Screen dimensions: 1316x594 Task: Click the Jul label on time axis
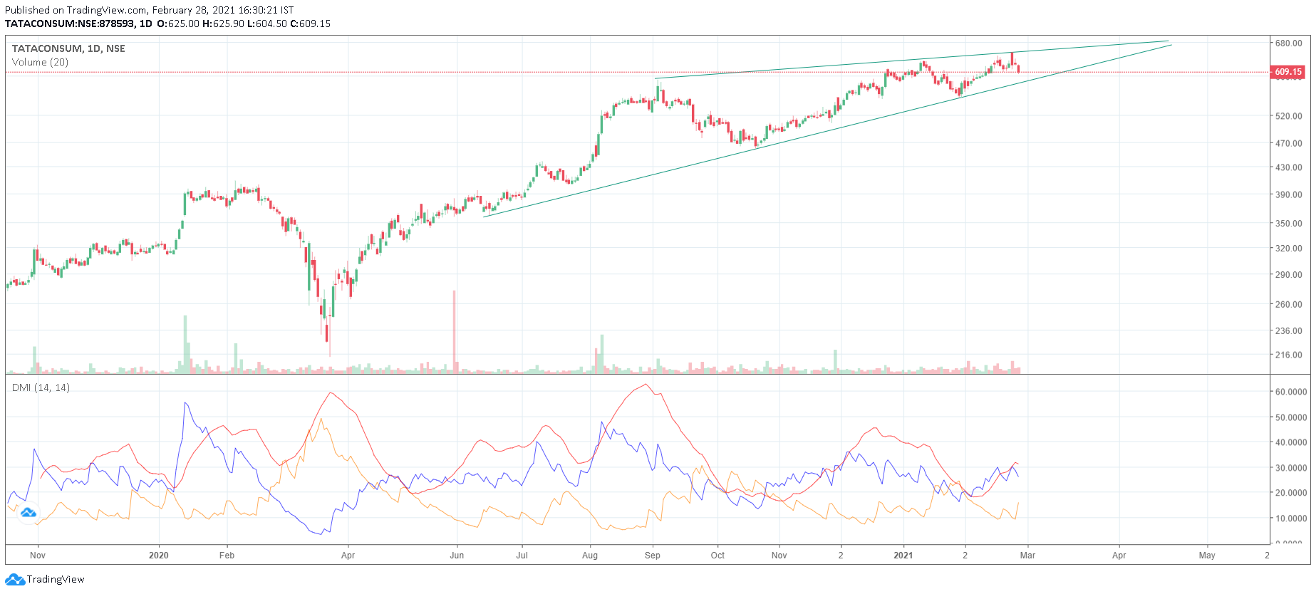522,556
